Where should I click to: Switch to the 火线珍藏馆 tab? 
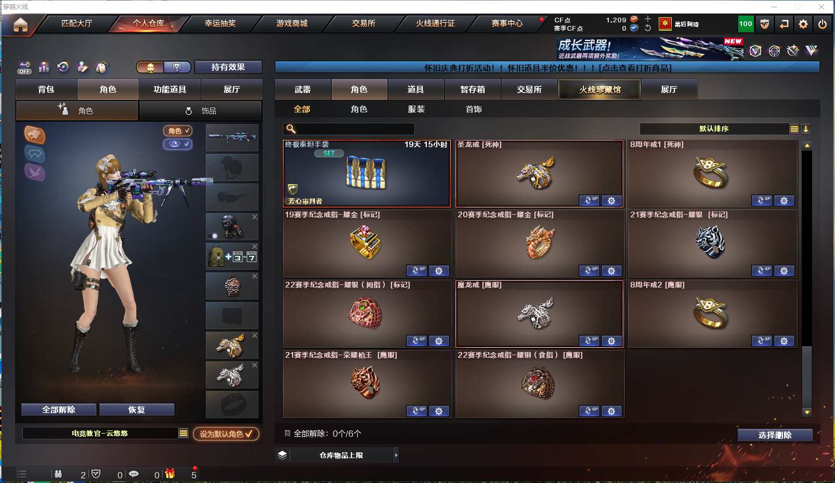pyautogui.click(x=599, y=89)
